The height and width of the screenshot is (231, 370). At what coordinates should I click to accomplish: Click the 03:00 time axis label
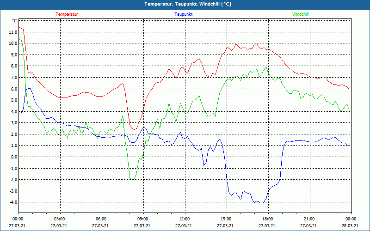[60, 219]
